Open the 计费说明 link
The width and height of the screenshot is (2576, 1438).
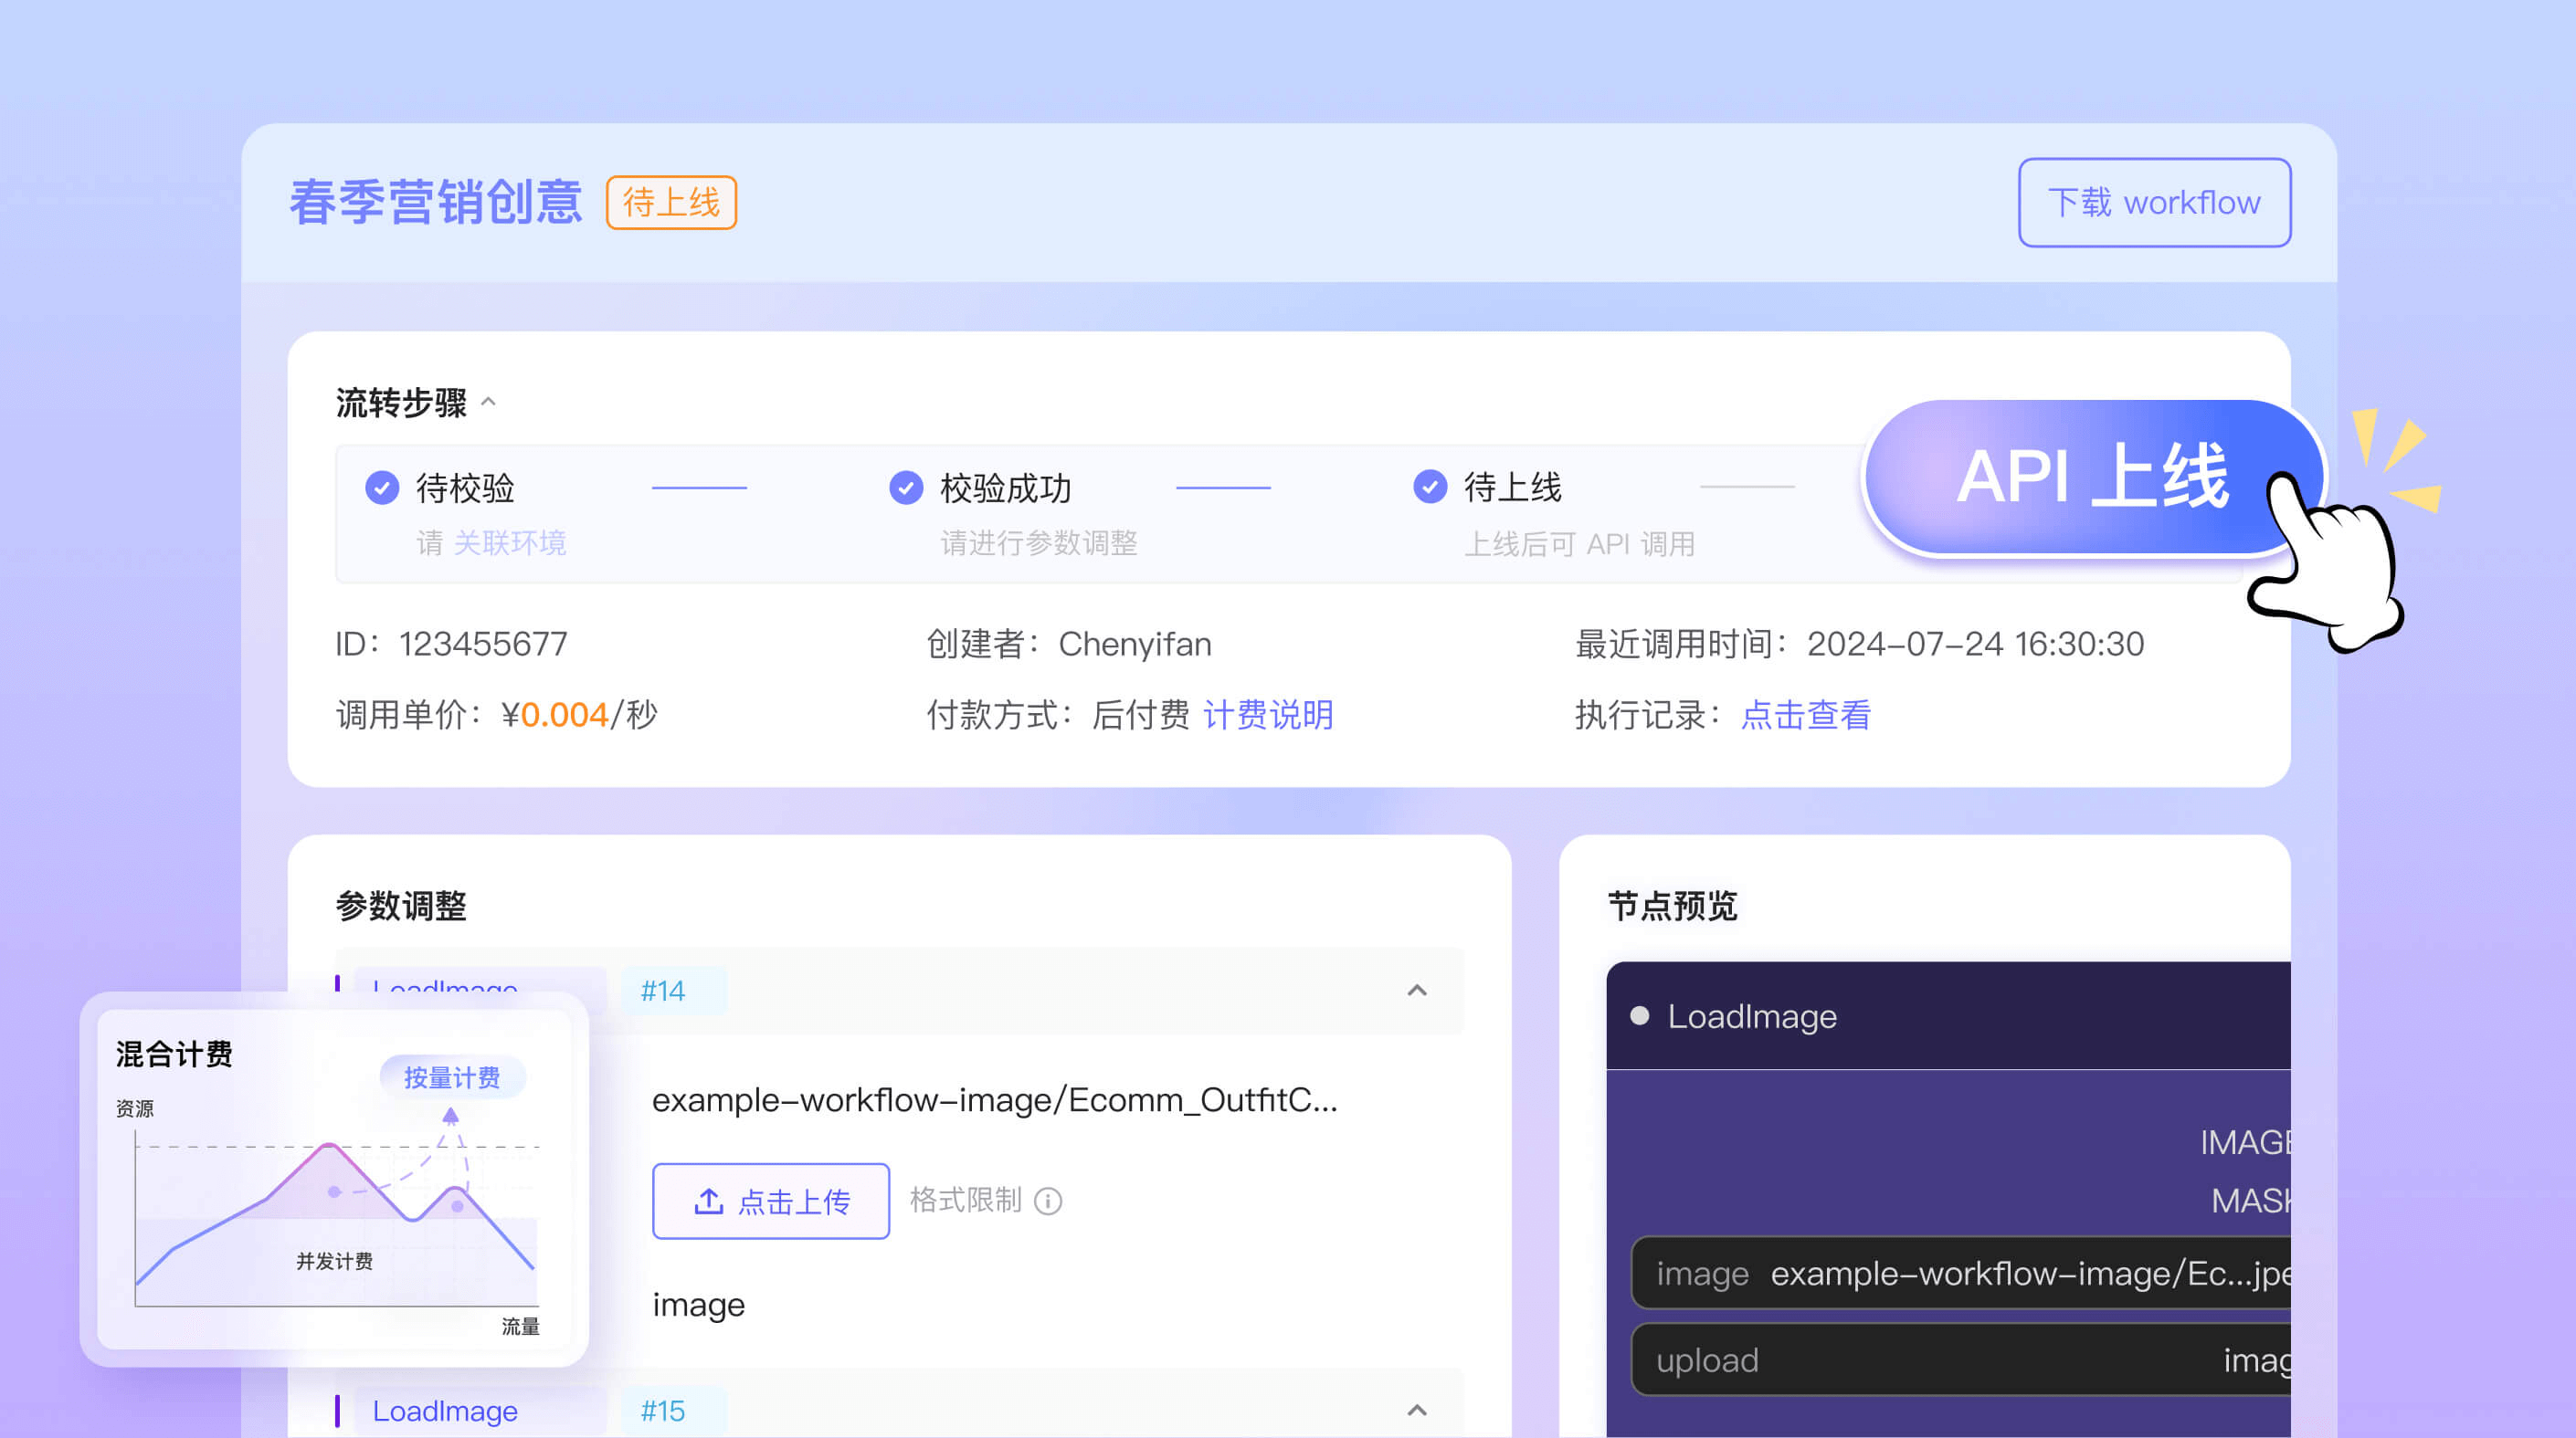click(x=1268, y=715)
